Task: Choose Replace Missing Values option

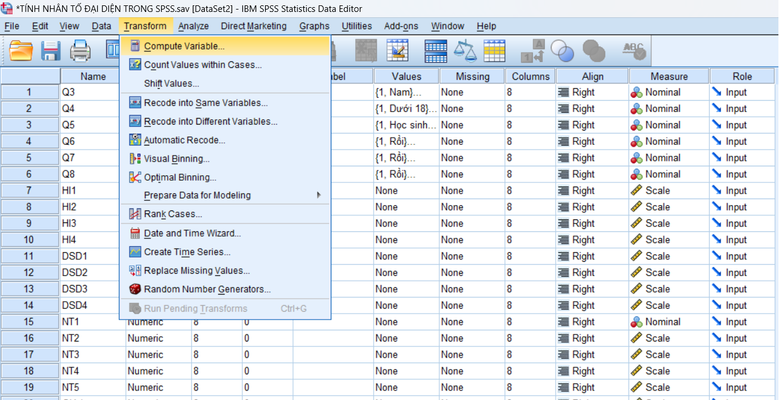Action: tap(196, 271)
